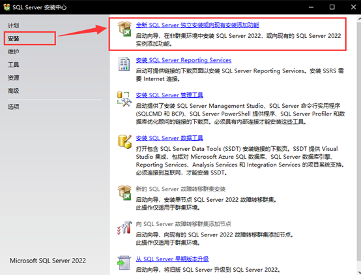The image size is (361, 275).
Task: Open the 工具 sidebar section
Action: tap(13, 65)
